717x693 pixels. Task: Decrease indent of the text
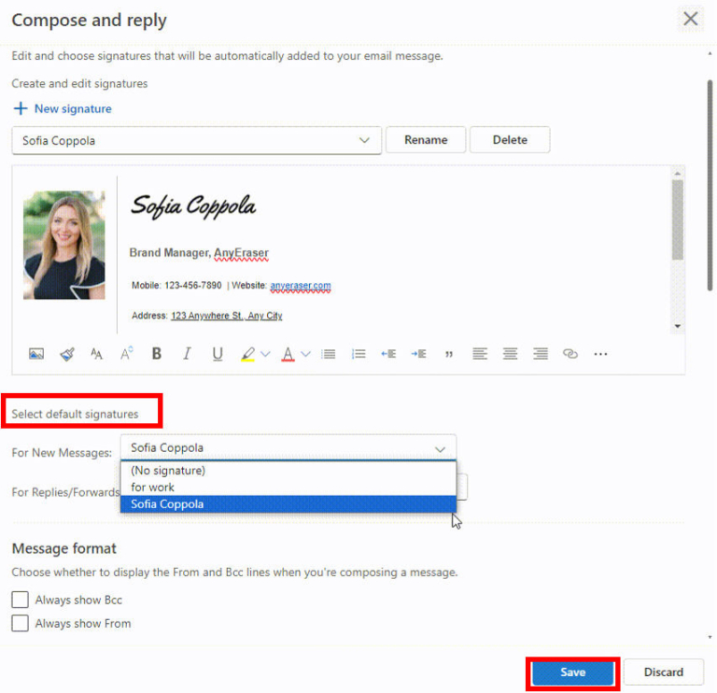tap(388, 354)
